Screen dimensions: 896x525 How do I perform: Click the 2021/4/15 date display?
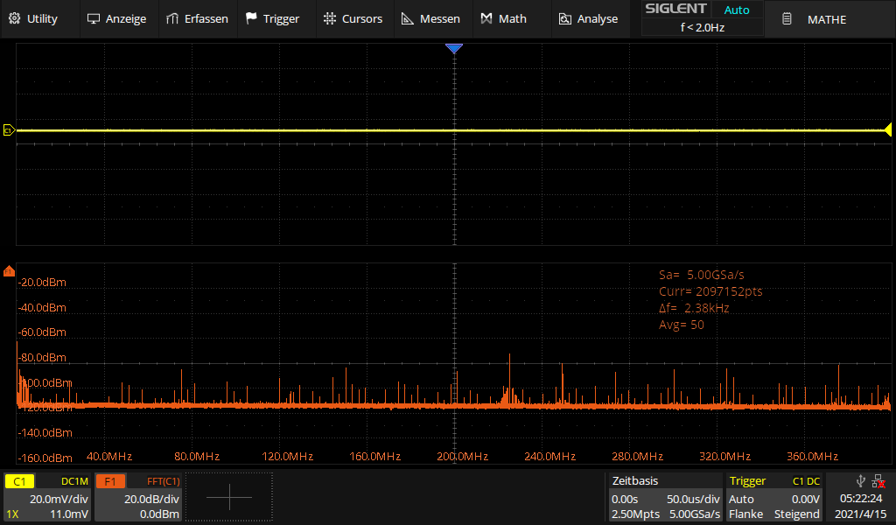click(861, 514)
